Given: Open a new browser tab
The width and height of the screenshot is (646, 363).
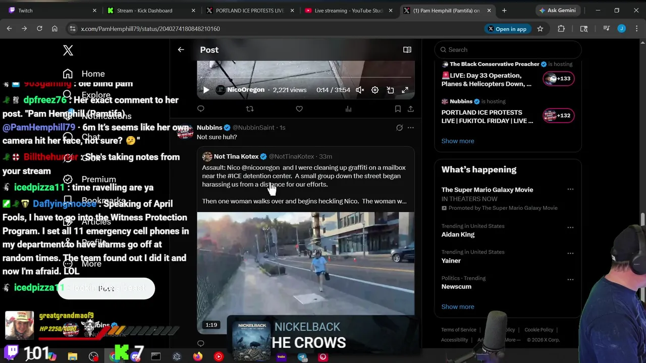Looking at the screenshot, I should (504, 11).
